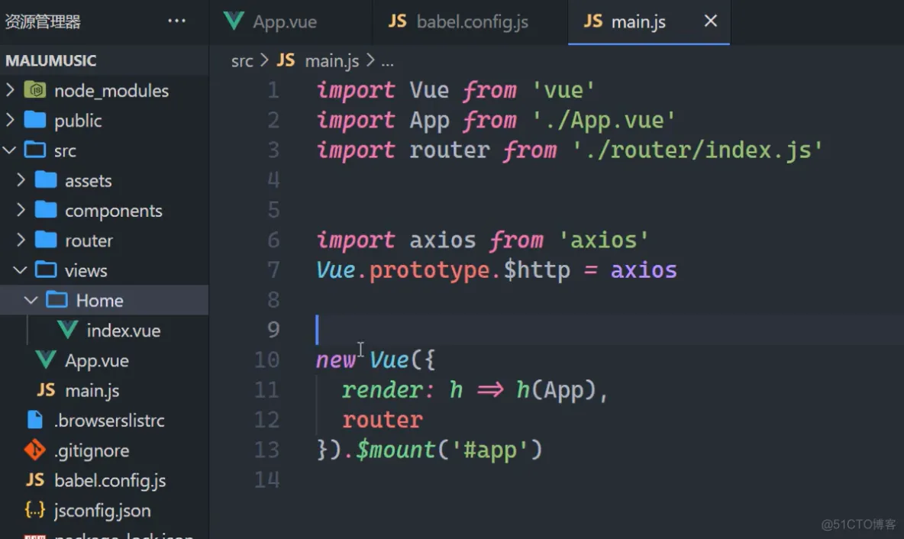Click line number 9 in the gutter
The width and height of the screenshot is (904, 539).
coord(273,329)
